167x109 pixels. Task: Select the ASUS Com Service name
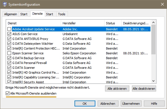click(25, 34)
